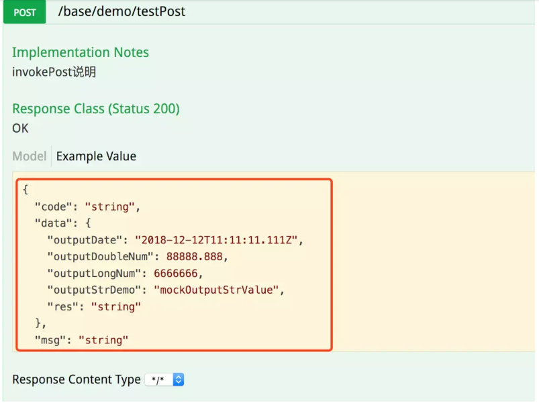Click the "res": "string" line
This screenshot has height=405, width=539.
click(94, 306)
